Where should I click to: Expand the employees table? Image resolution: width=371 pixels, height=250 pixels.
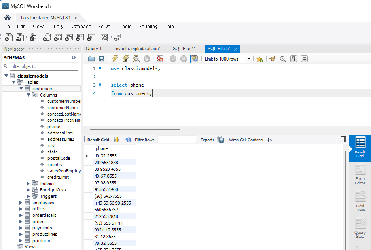(21, 203)
